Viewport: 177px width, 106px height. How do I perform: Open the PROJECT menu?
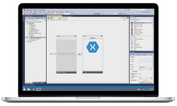35,12
